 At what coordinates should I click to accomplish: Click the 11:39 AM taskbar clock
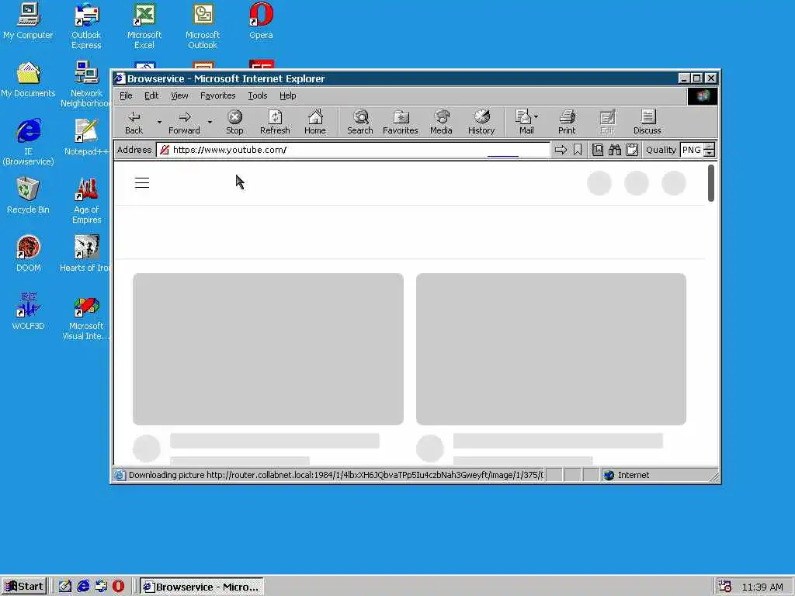tap(762, 587)
